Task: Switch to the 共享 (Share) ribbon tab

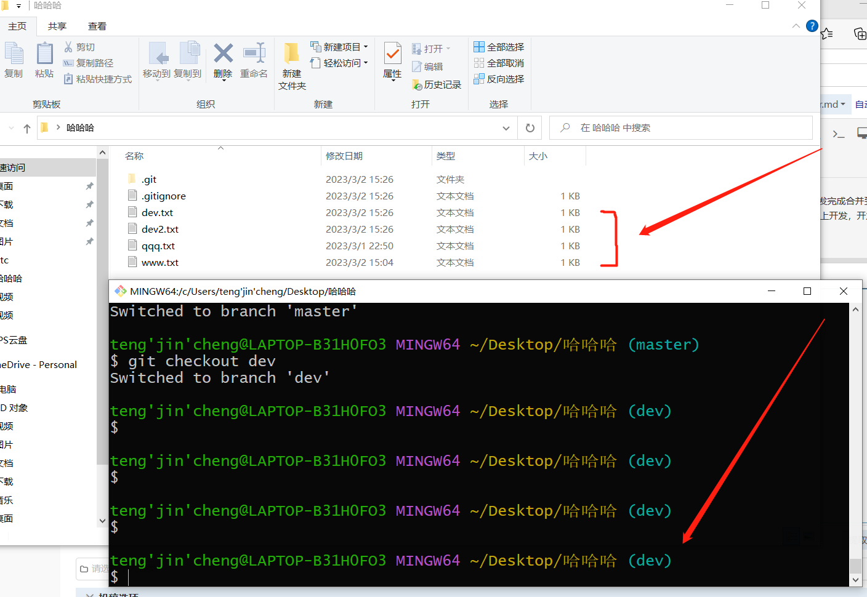Action: coord(57,26)
